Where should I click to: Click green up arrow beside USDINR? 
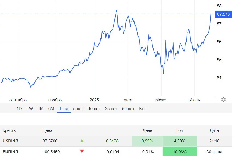coord(82,141)
